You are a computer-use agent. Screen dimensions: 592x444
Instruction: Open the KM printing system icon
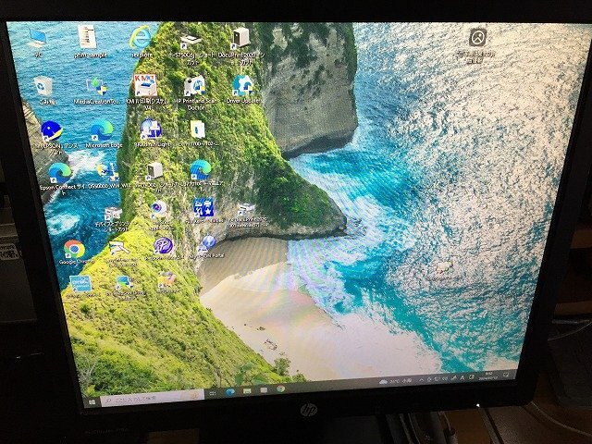(145, 90)
